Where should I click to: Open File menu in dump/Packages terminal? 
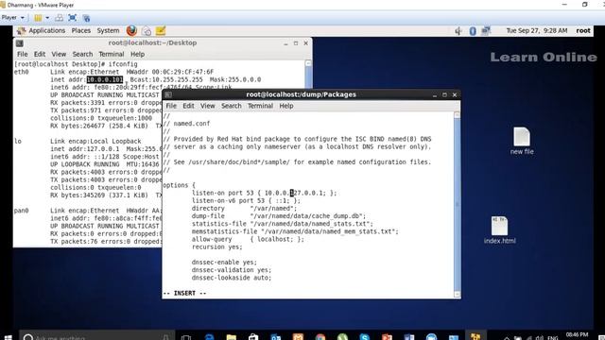(171, 106)
